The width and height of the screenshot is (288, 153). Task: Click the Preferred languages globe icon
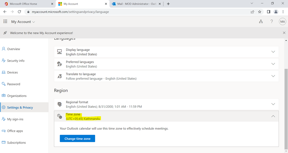(x=59, y=64)
